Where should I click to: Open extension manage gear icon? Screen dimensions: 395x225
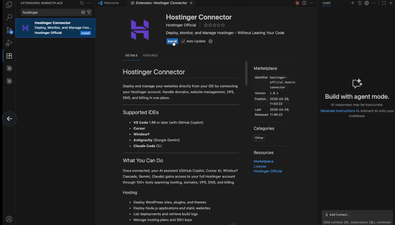(210, 41)
